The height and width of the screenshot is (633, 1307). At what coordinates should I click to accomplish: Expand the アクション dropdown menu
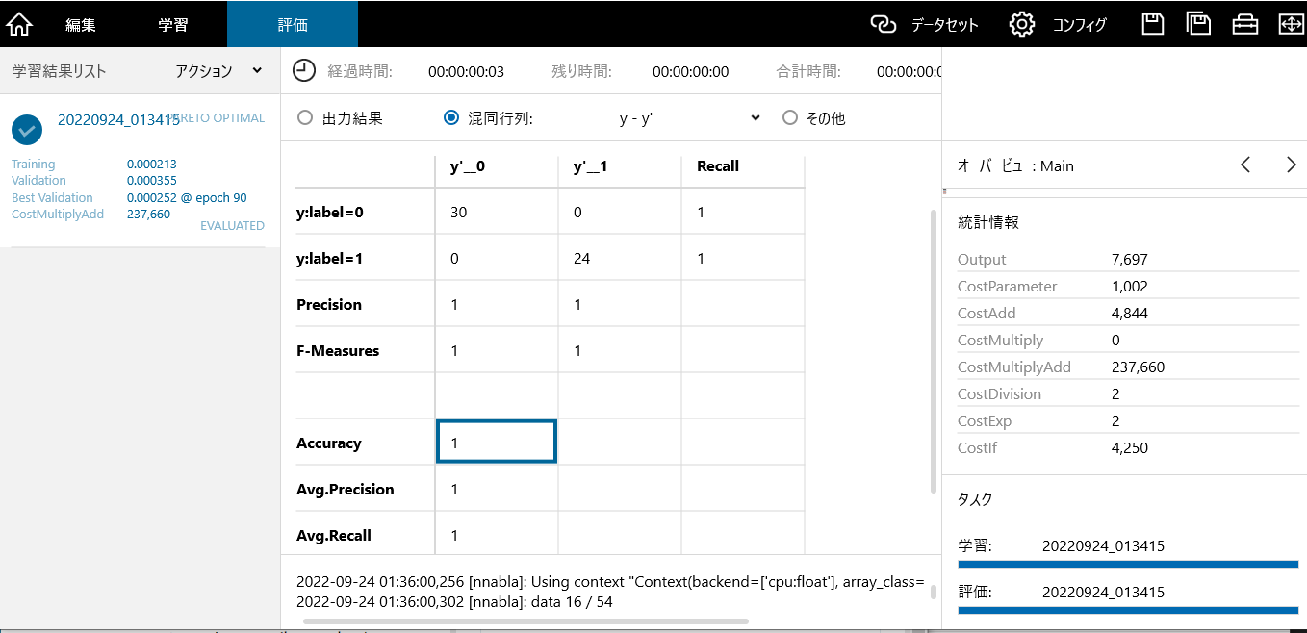[218, 71]
